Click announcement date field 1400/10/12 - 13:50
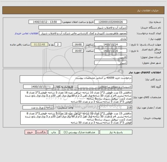Viewport: 167px width, 162px height. (x=45, y=22)
